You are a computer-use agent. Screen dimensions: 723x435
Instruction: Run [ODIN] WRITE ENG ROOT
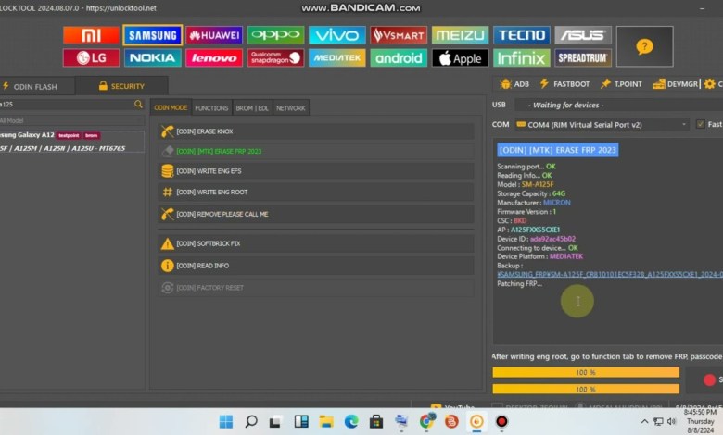[316, 192]
